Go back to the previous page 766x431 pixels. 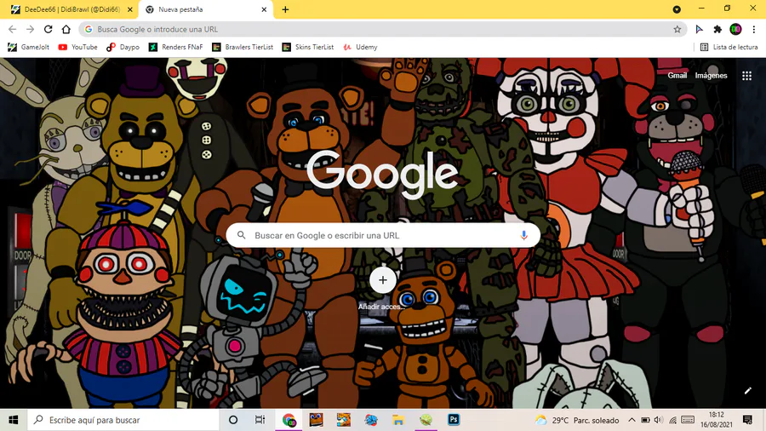(x=12, y=29)
